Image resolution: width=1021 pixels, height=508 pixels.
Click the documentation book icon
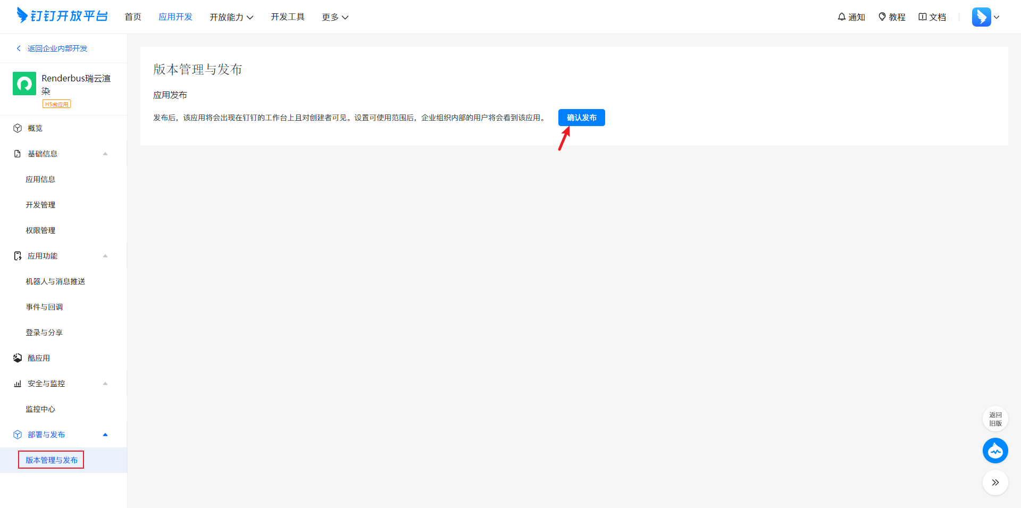click(923, 17)
